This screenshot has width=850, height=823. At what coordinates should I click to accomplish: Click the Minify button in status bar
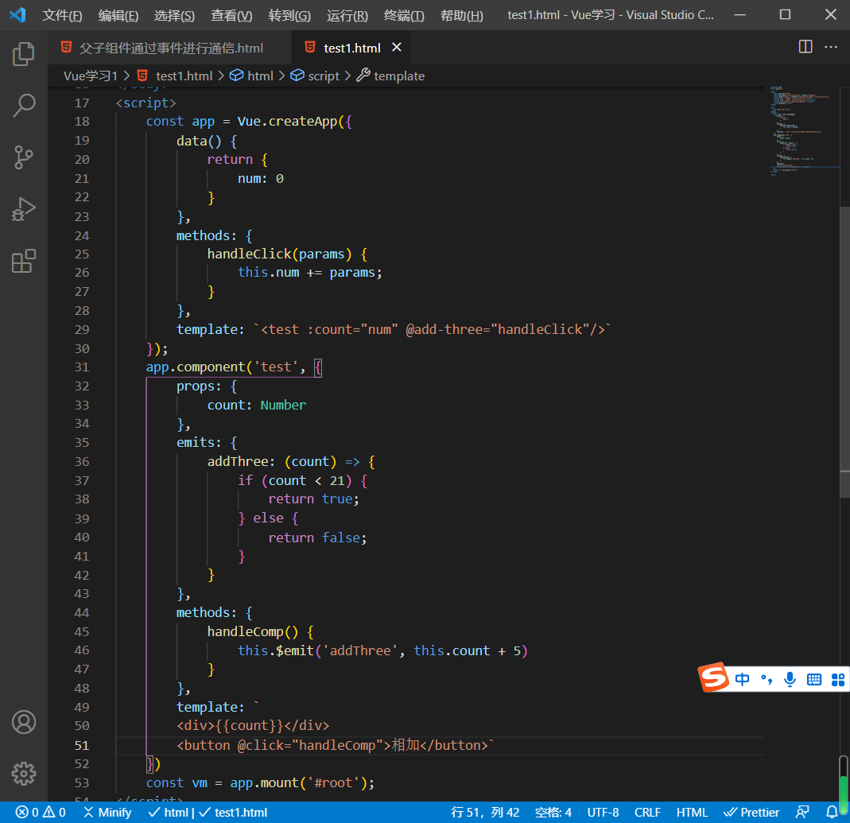tap(107, 812)
